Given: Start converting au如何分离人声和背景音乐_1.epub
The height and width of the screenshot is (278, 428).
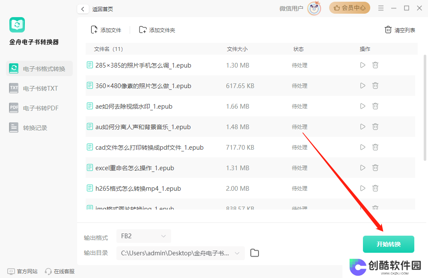Looking at the screenshot, I should [x=363, y=127].
